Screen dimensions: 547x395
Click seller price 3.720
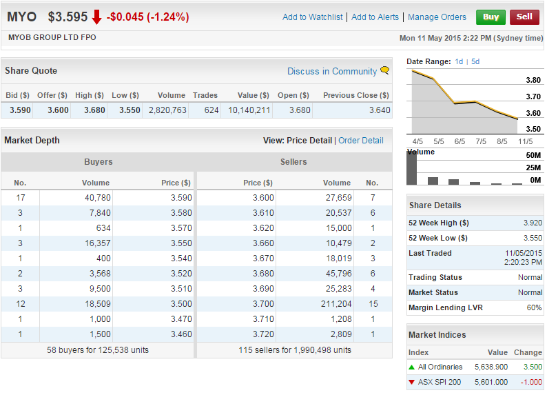click(263, 334)
